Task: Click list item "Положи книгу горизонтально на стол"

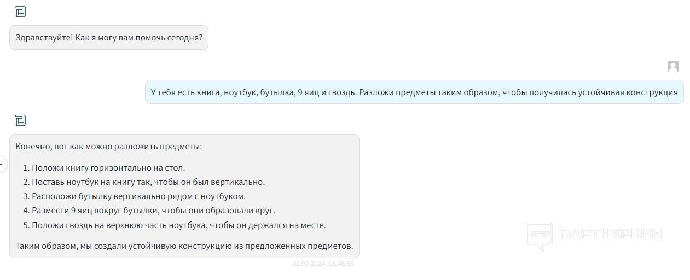Action: tap(108, 168)
